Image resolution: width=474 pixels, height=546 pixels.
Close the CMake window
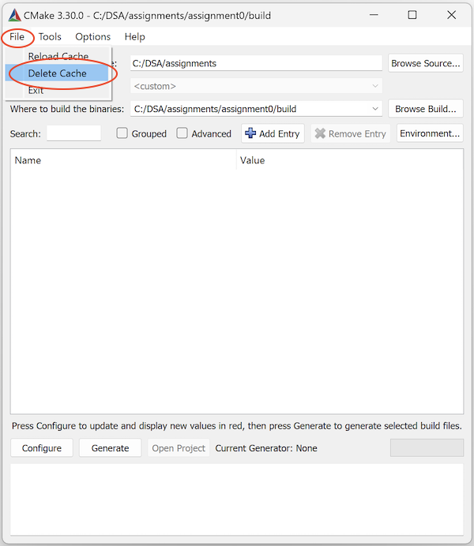coord(450,15)
